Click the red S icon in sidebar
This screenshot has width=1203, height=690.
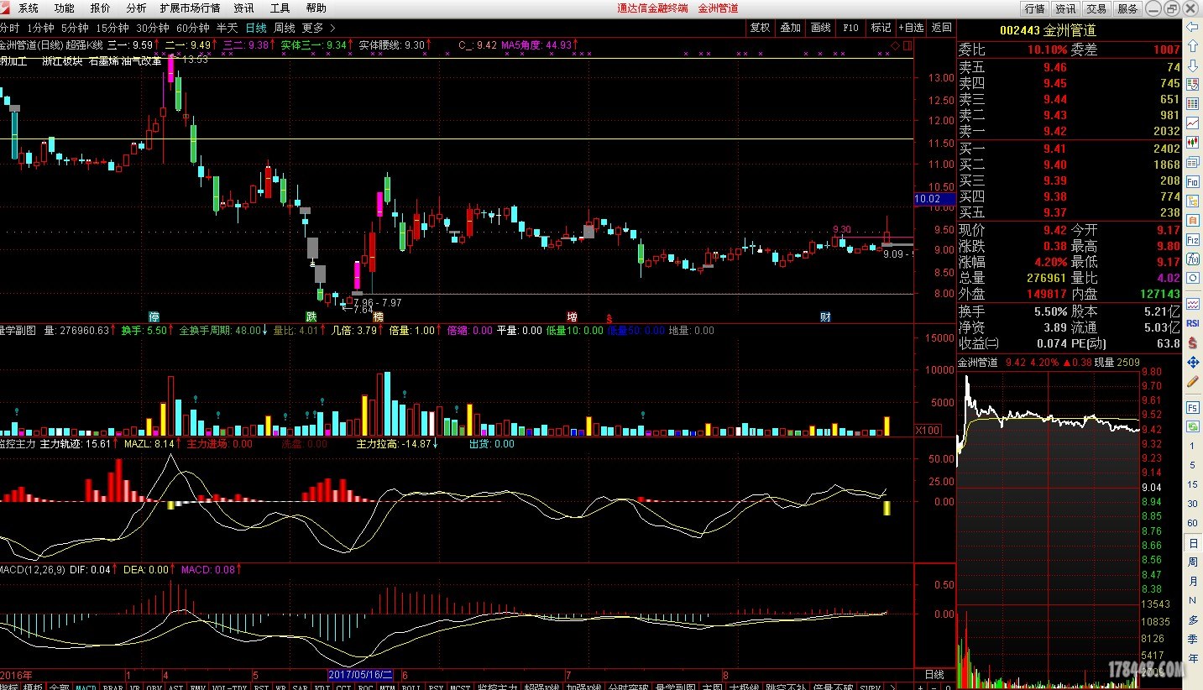[x=1192, y=342]
